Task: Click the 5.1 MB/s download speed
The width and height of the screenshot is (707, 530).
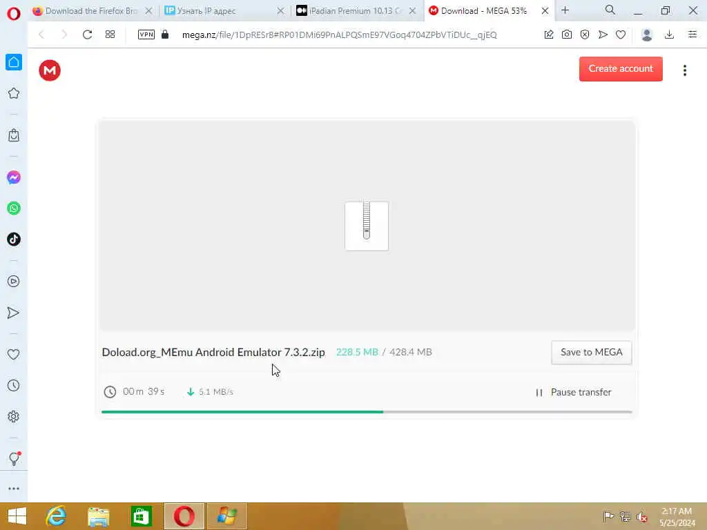Action: click(x=216, y=392)
